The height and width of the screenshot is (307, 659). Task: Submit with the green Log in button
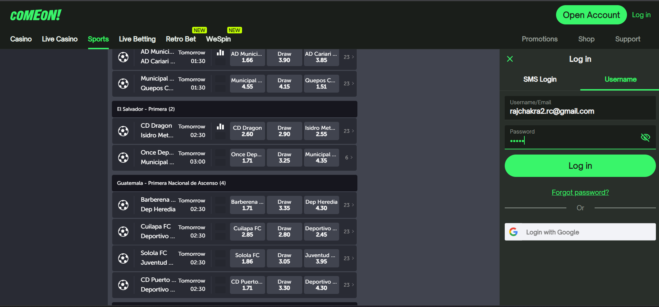[x=580, y=166]
